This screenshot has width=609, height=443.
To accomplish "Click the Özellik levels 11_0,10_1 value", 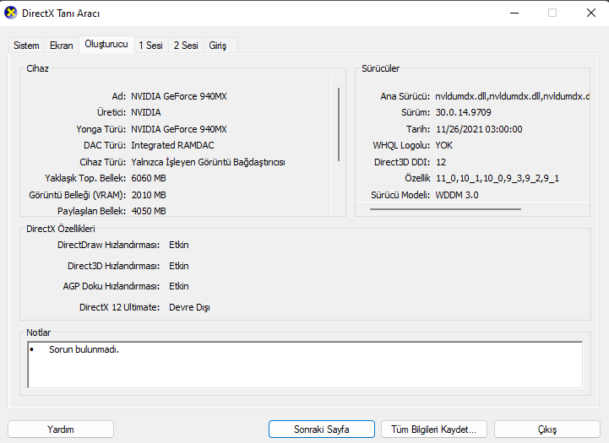I will tap(498, 178).
